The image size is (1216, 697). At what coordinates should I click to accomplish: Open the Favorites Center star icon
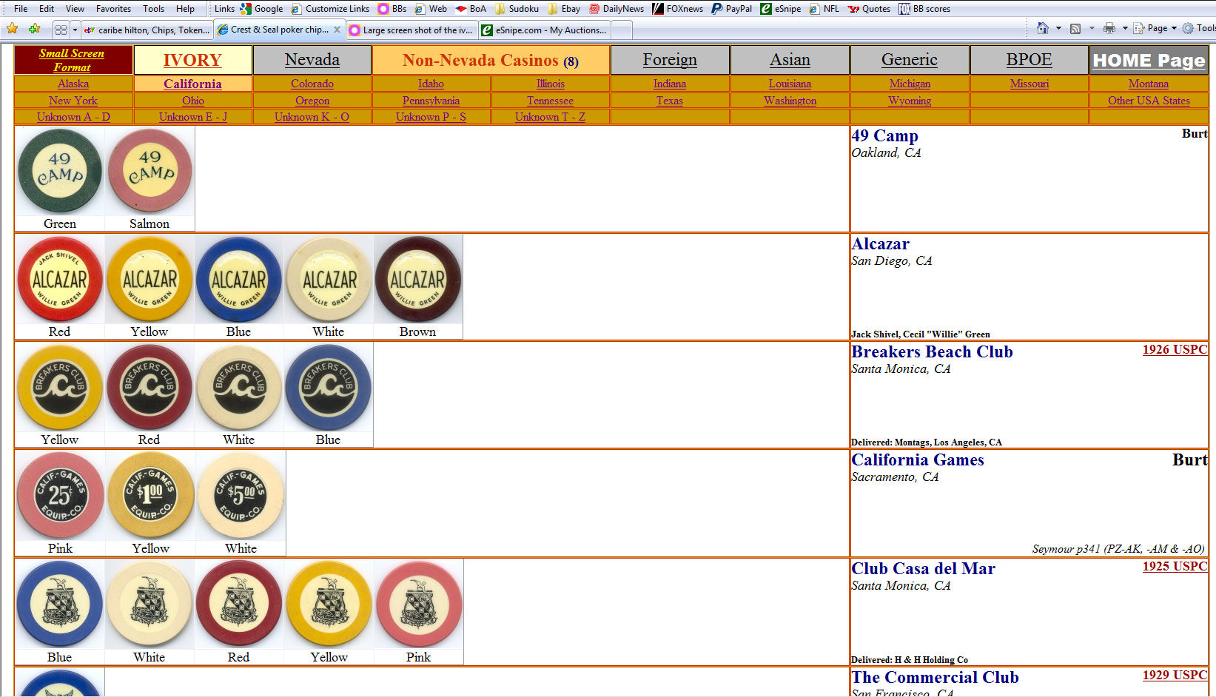(x=12, y=29)
